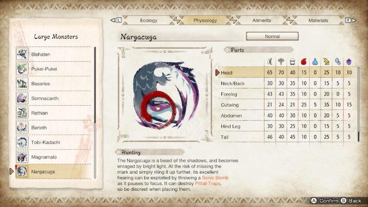Open the Ecology tab

tap(149, 20)
